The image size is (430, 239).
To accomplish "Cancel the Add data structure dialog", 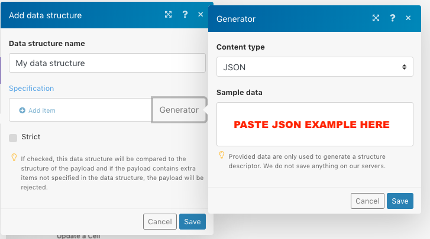I will (x=160, y=221).
